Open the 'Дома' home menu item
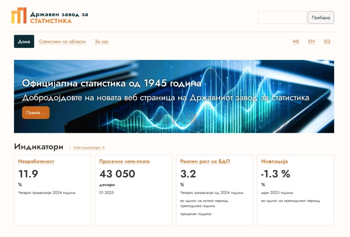 24,42
